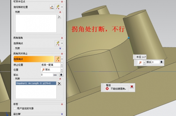Collapse the 拐角突然停止 section

coord(62,54)
